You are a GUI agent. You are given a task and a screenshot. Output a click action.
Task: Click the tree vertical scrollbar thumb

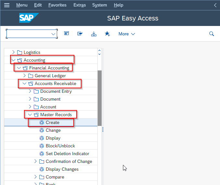(x=100, y=98)
